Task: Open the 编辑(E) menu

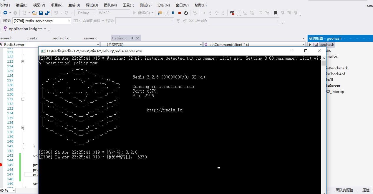Action: click(x=21, y=5)
